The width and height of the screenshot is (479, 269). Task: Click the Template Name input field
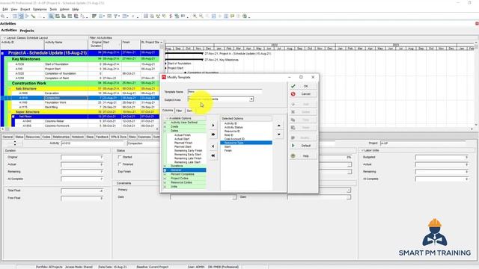[x=225, y=91]
